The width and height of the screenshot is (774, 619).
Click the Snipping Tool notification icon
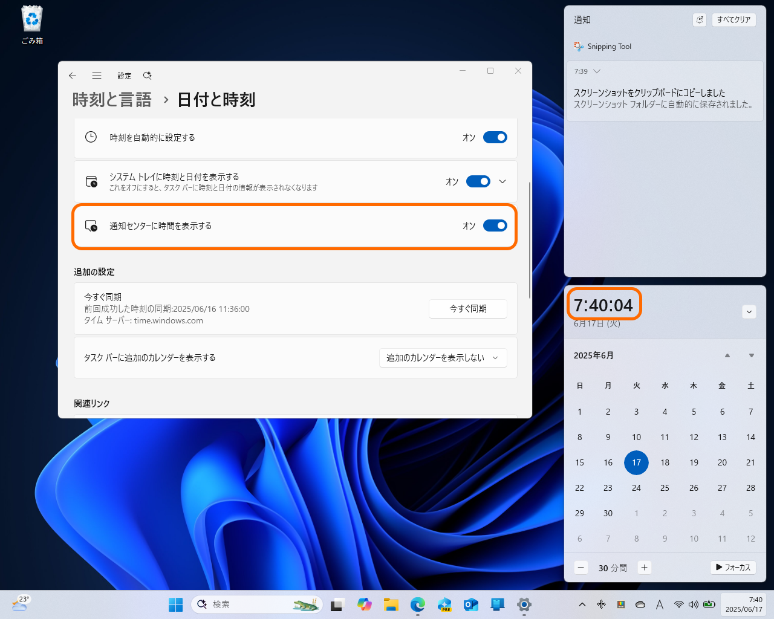coord(579,46)
